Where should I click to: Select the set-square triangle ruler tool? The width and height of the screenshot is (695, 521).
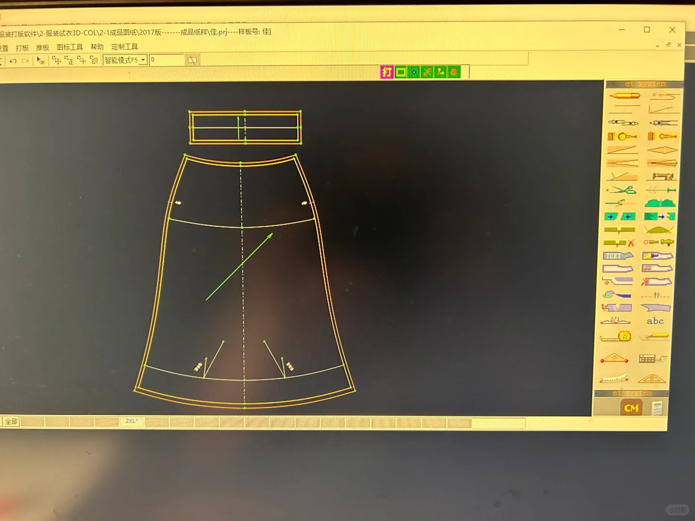[652, 379]
